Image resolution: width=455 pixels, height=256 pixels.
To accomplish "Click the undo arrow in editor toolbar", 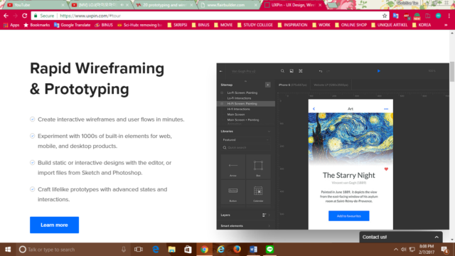I will [x=321, y=71].
